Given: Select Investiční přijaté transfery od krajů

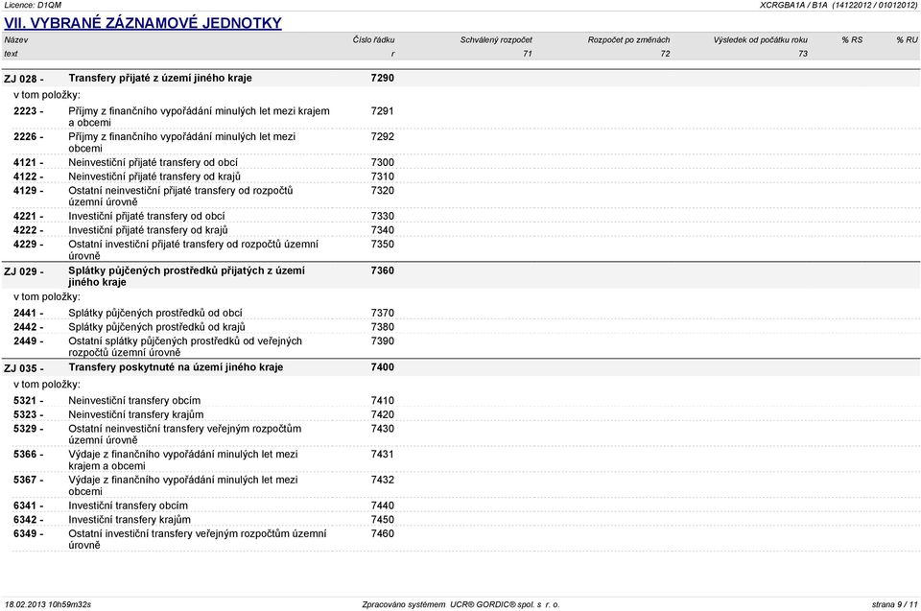Looking at the screenshot, I should (x=148, y=230).
